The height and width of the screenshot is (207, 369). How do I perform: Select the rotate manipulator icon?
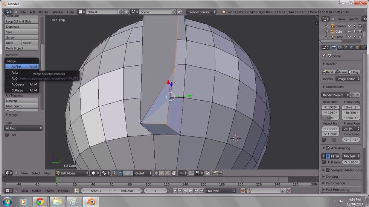(125, 173)
